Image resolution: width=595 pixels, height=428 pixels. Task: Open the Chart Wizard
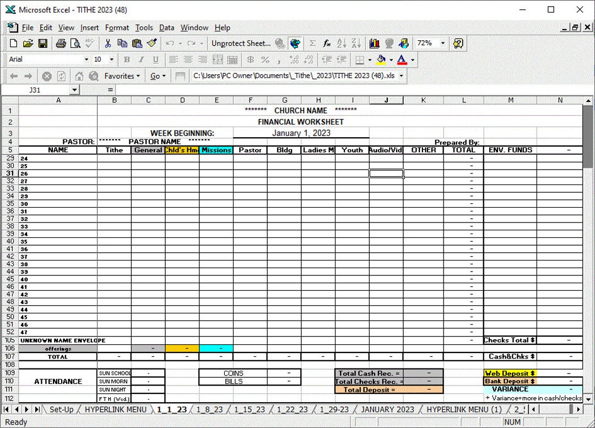coord(374,44)
